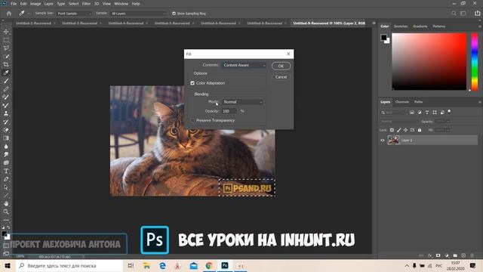Click the layer style fx icon
Screen dimensions: 483x272
coord(429,255)
